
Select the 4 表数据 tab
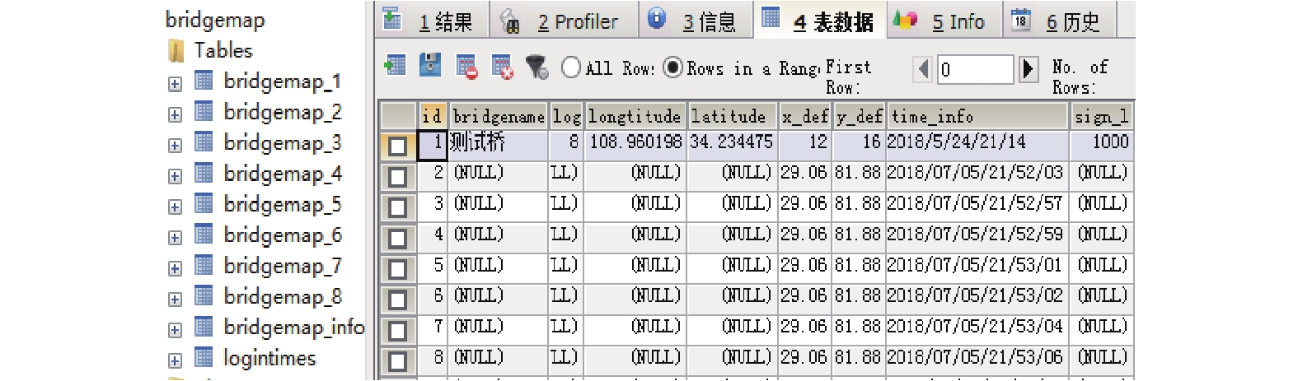[820, 21]
